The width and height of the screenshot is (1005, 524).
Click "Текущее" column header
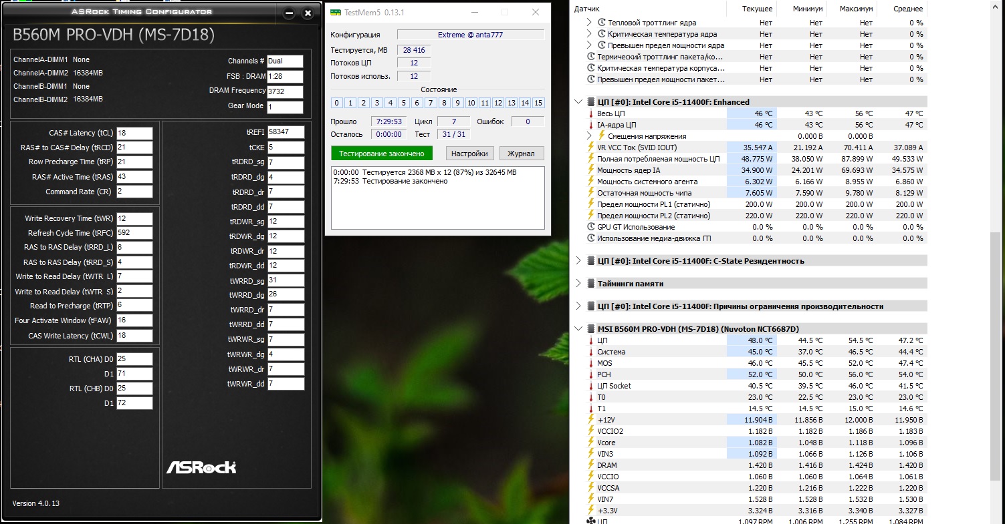(x=757, y=9)
